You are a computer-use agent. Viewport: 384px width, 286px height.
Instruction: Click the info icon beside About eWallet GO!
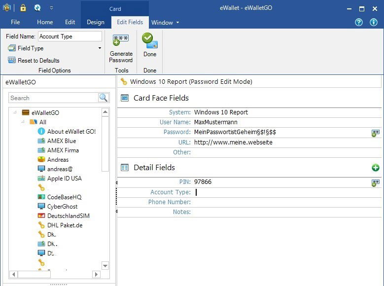tap(41, 131)
